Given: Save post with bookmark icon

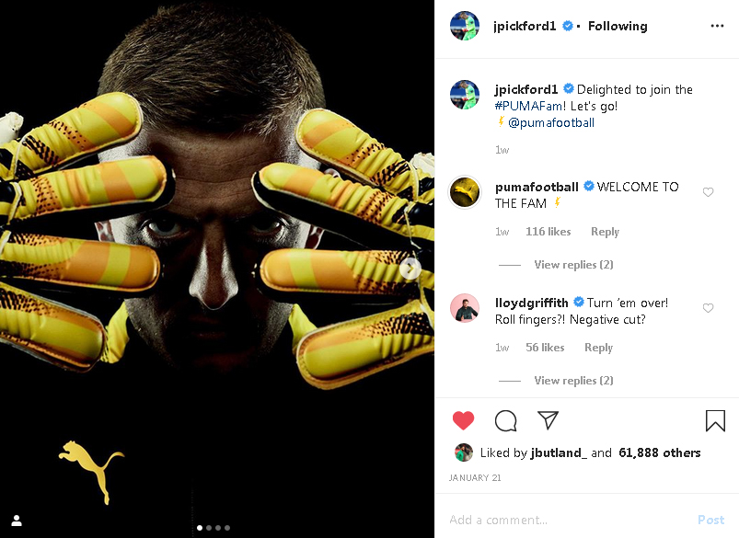Looking at the screenshot, I should (x=715, y=420).
